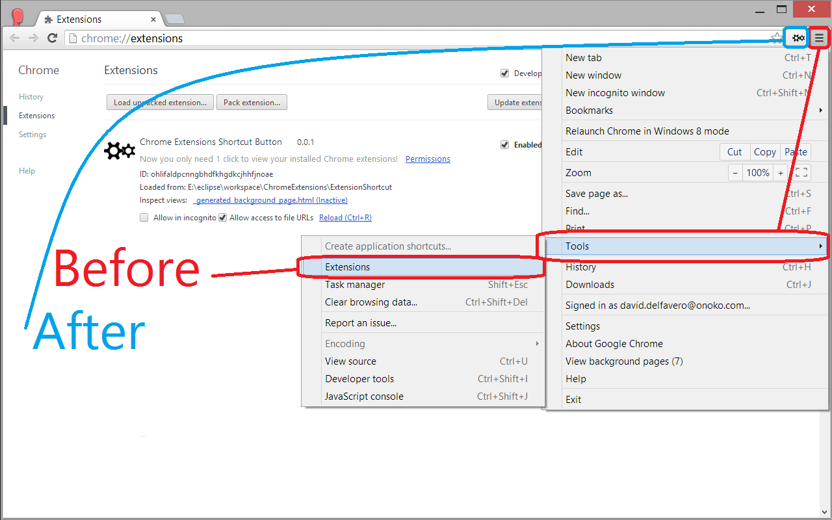Choose New window menu item
832x520 pixels.
point(686,75)
